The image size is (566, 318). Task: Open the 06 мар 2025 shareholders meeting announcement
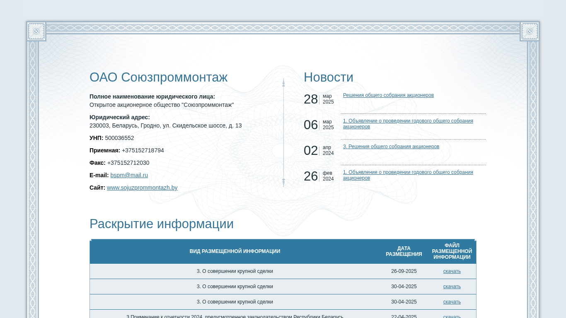(408, 124)
